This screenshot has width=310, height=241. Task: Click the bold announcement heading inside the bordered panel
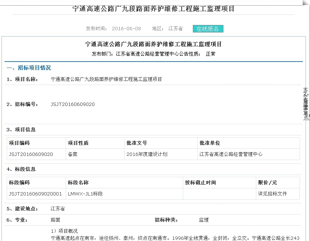[x=153, y=44]
